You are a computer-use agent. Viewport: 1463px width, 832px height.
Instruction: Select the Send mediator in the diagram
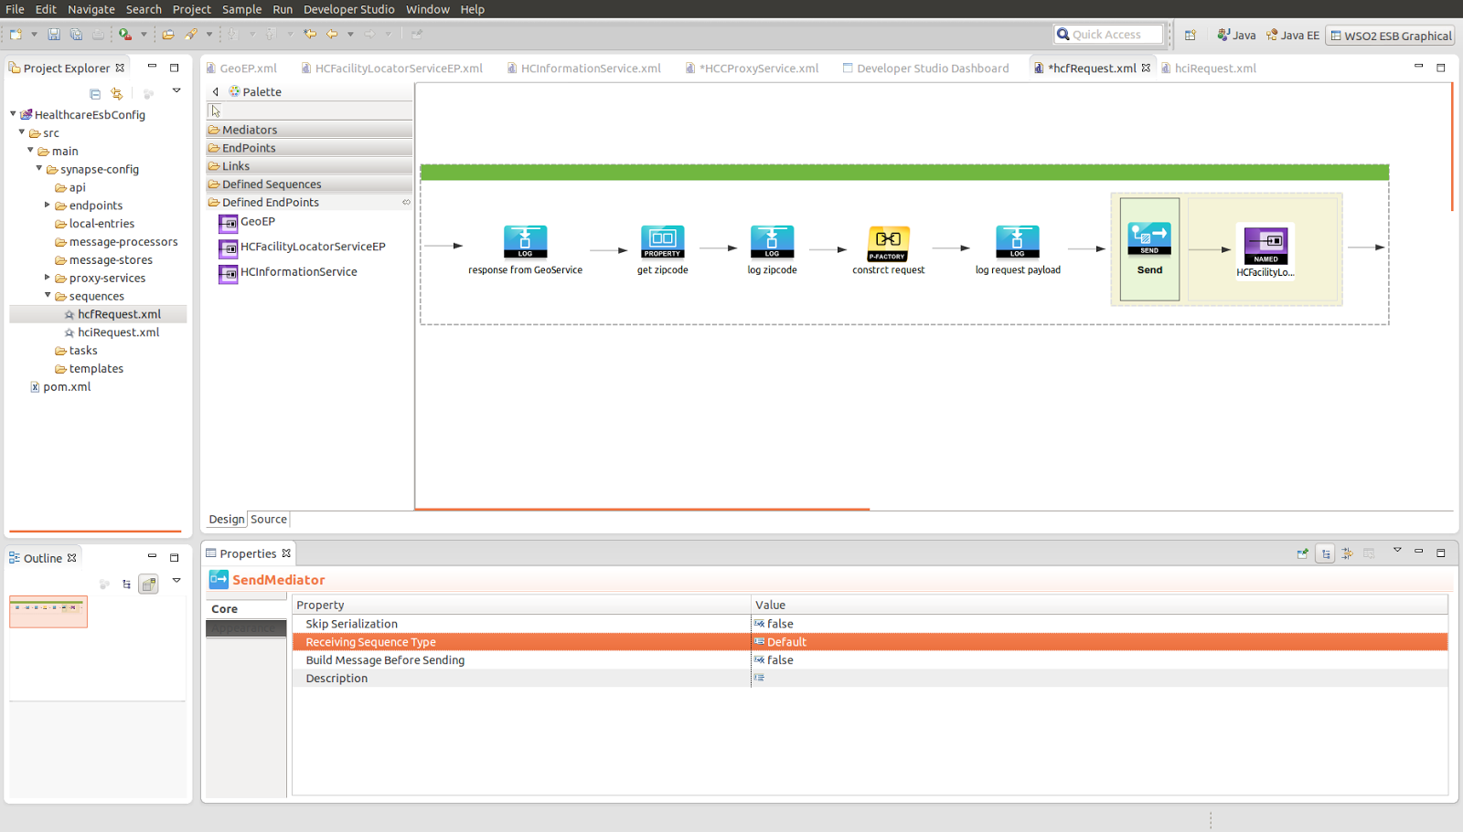(1149, 248)
